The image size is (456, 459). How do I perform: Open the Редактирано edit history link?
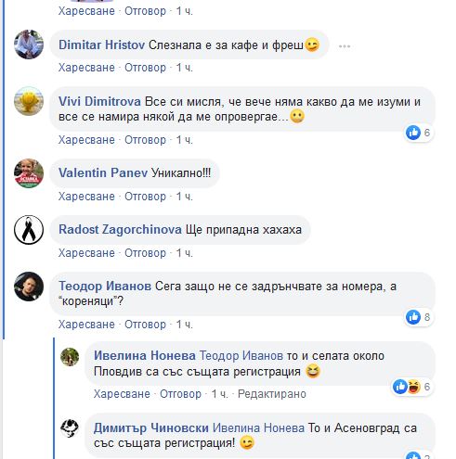(x=272, y=394)
